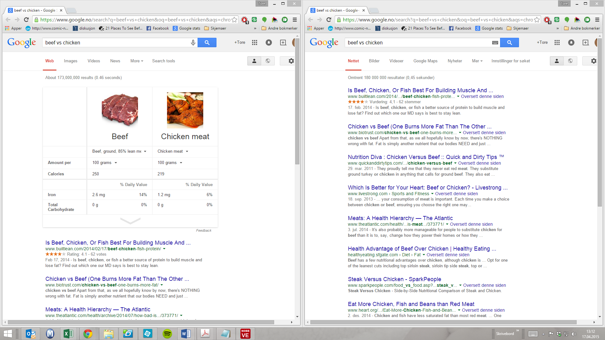The image size is (605, 340).
Task: Toggle global results globe icon in left window
Action: click(268, 61)
